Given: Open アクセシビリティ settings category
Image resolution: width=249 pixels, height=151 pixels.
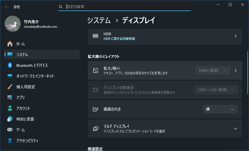Looking at the screenshot, I should click(42, 141).
